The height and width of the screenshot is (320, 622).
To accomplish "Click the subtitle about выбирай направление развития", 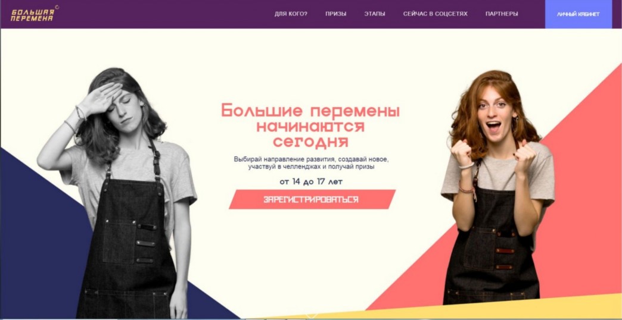I will pyautogui.click(x=312, y=163).
